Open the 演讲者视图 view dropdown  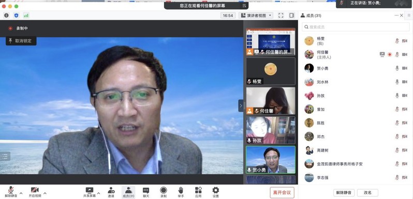click(x=256, y=16)
